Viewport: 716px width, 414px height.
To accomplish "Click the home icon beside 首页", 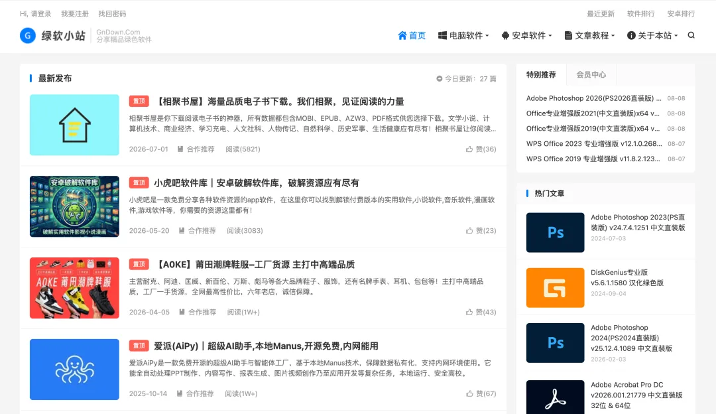I will pos(402,35).
